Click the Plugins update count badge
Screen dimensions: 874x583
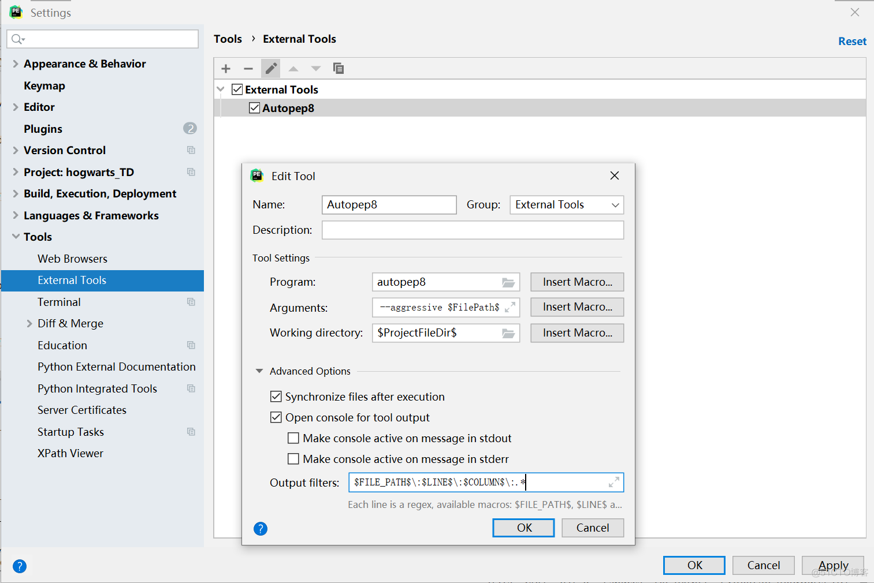click(x=190, y=129)
